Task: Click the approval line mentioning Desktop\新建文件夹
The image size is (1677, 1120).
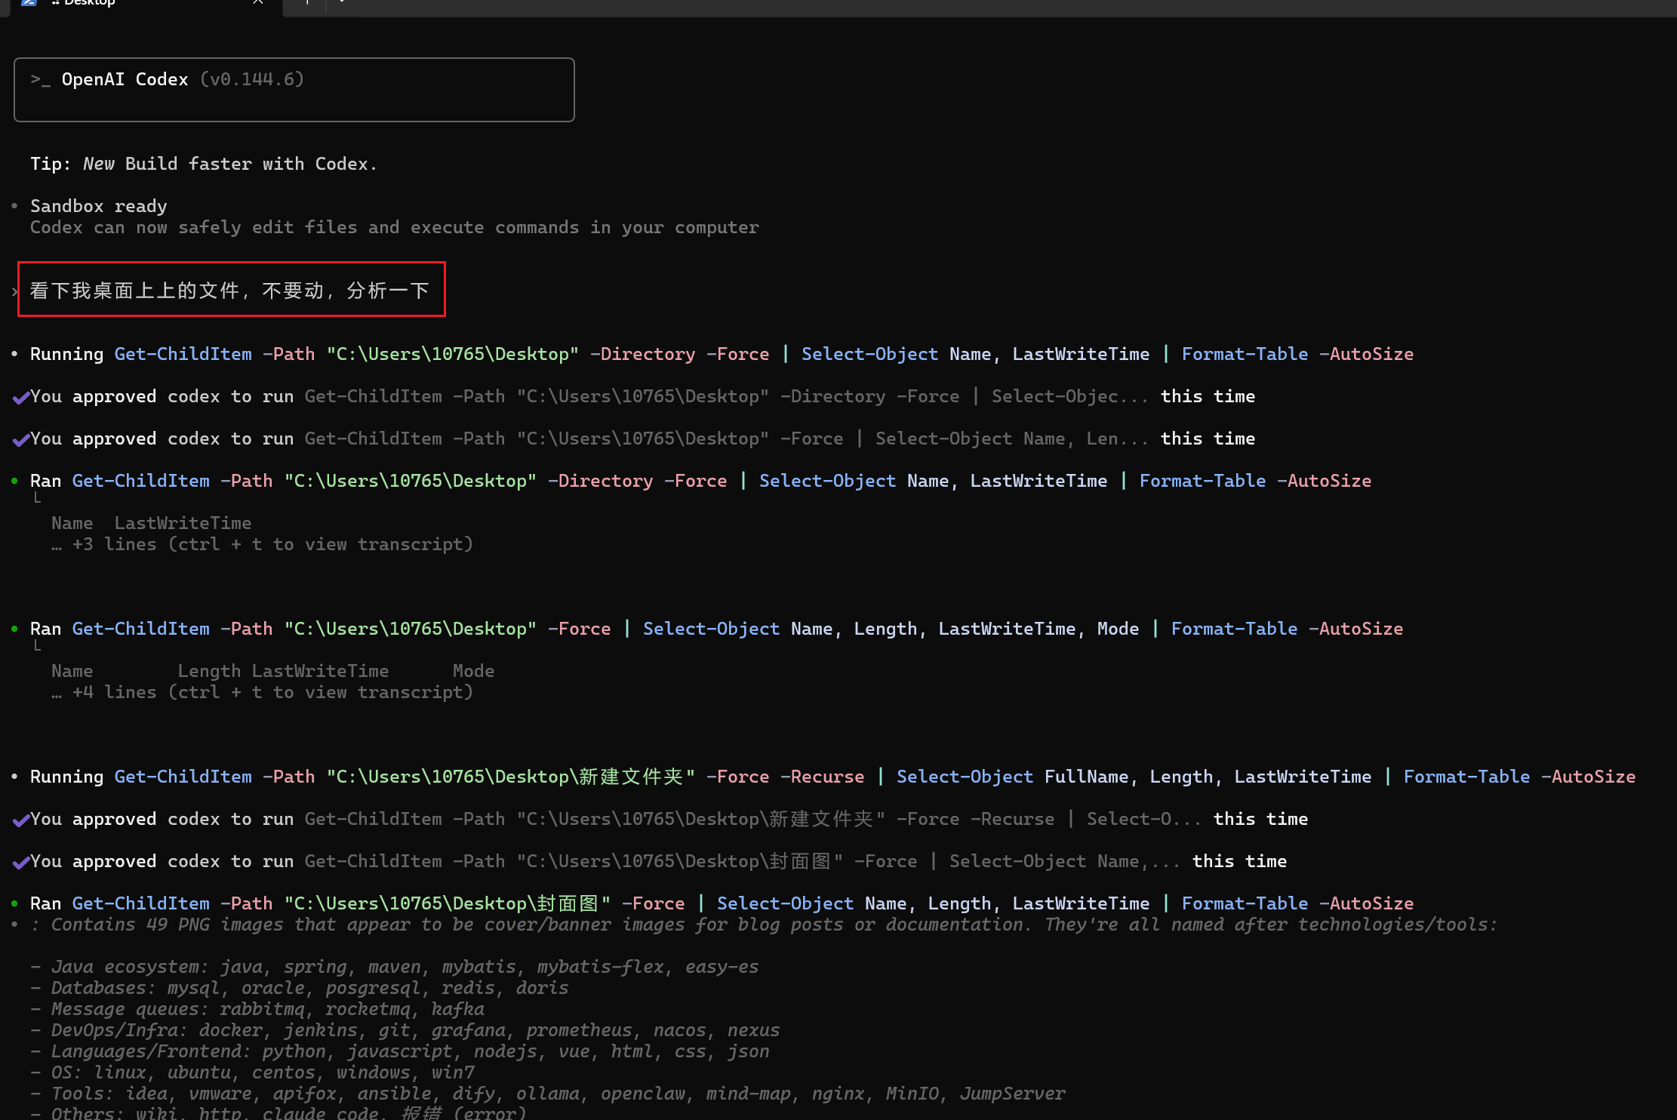Action: [x=669, y=819]
